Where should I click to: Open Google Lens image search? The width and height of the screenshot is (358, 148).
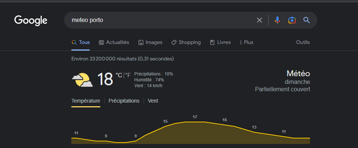[292, 20]
